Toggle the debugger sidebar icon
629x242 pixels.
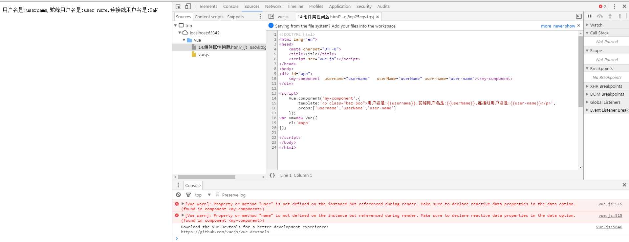[579, 16]
